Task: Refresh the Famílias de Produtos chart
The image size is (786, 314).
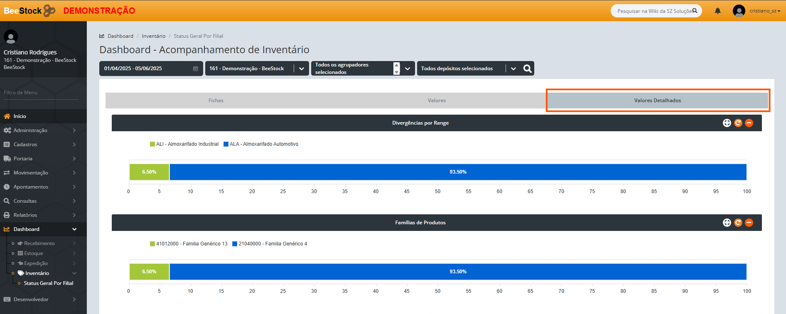Action: (x=738, y=223)
